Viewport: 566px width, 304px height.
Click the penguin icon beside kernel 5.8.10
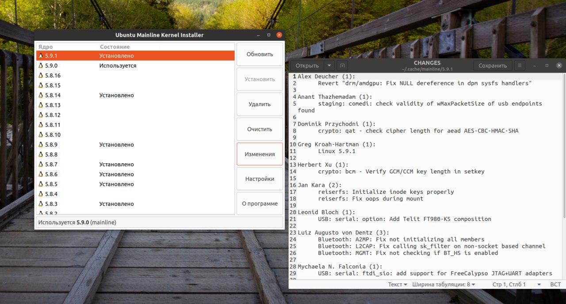pyautogui.click(x=41, y=135)
